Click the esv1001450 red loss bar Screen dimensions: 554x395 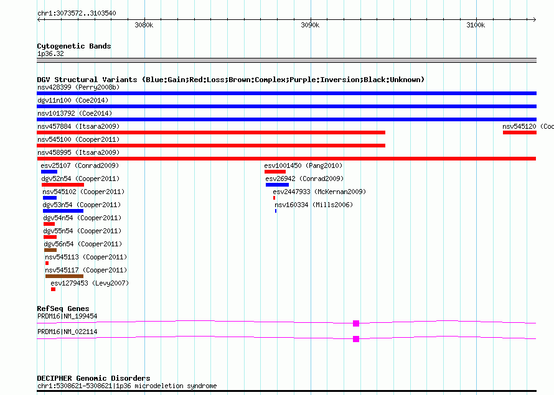[x=275, y=172]
